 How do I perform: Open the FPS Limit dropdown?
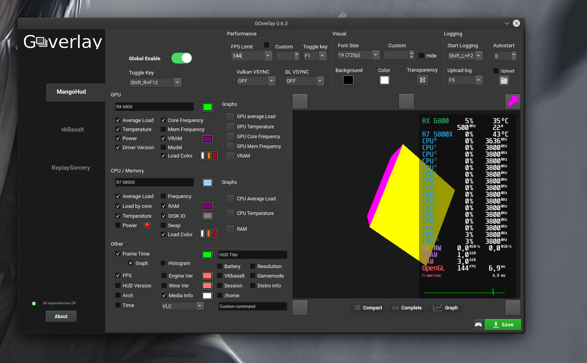[268, 56]
